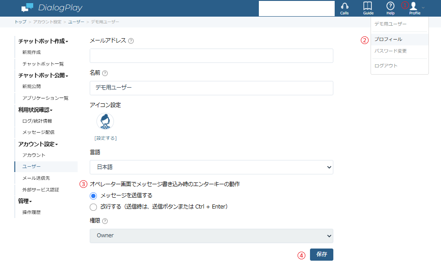Open ログ/統計情報 in the sidebar
This screenshot has height=271, width=441.
37,121
